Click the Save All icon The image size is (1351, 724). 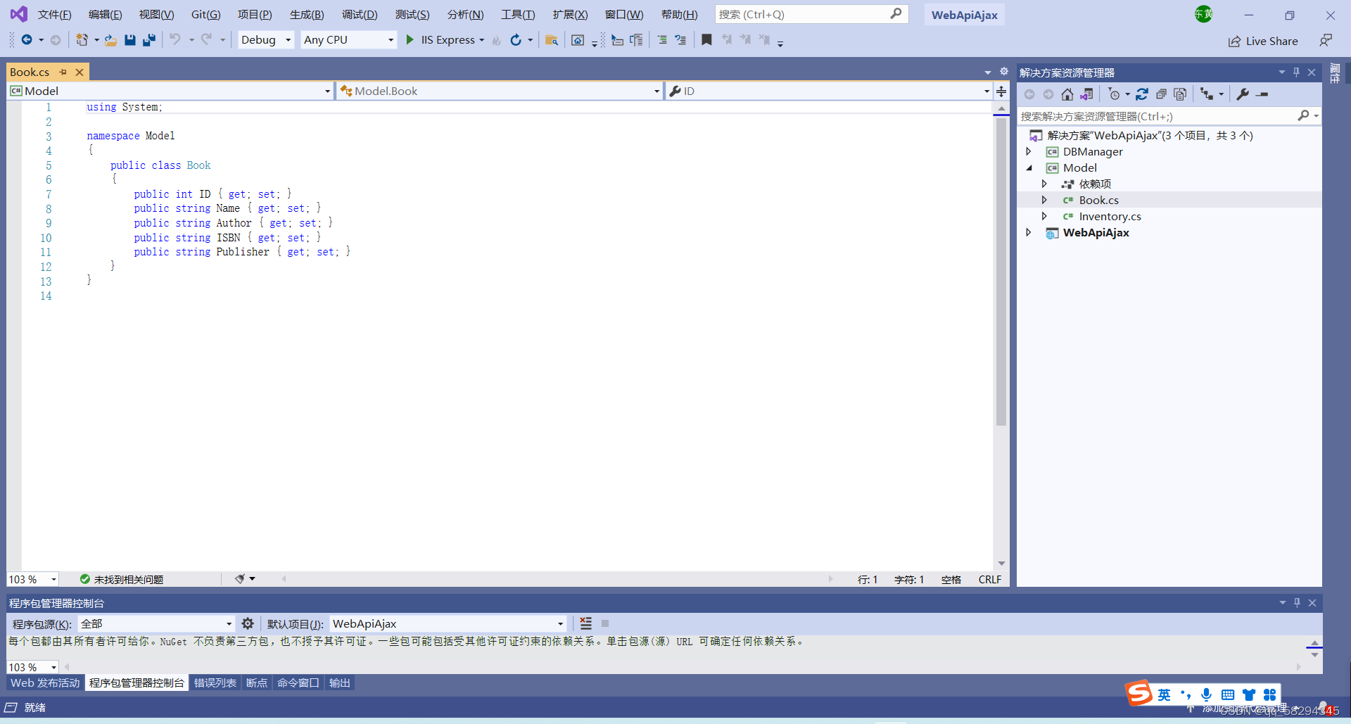(148, 40)
